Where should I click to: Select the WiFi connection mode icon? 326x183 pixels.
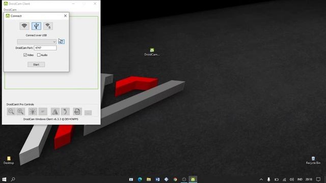pos(24,26)
